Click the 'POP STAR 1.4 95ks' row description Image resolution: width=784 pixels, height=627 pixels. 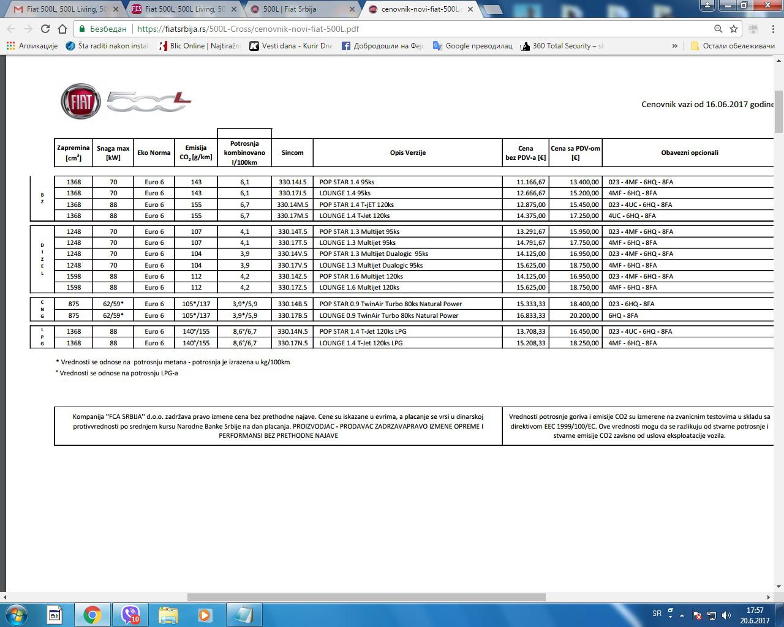(347, 182)
